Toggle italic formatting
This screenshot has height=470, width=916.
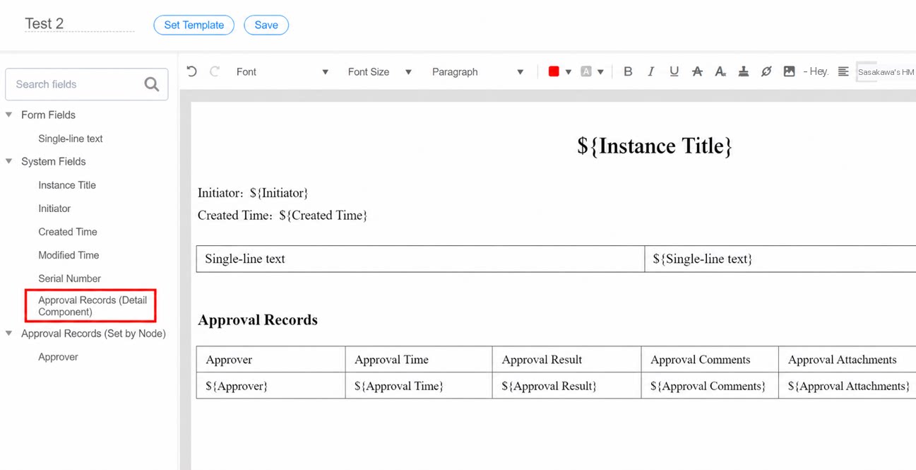pyautogui.click(x=651, y=71)
